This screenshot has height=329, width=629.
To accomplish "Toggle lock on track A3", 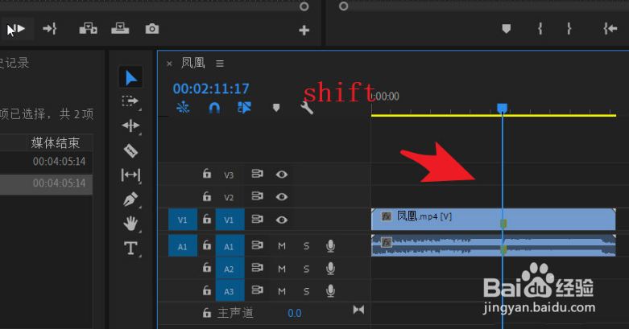I will point(207,290).
